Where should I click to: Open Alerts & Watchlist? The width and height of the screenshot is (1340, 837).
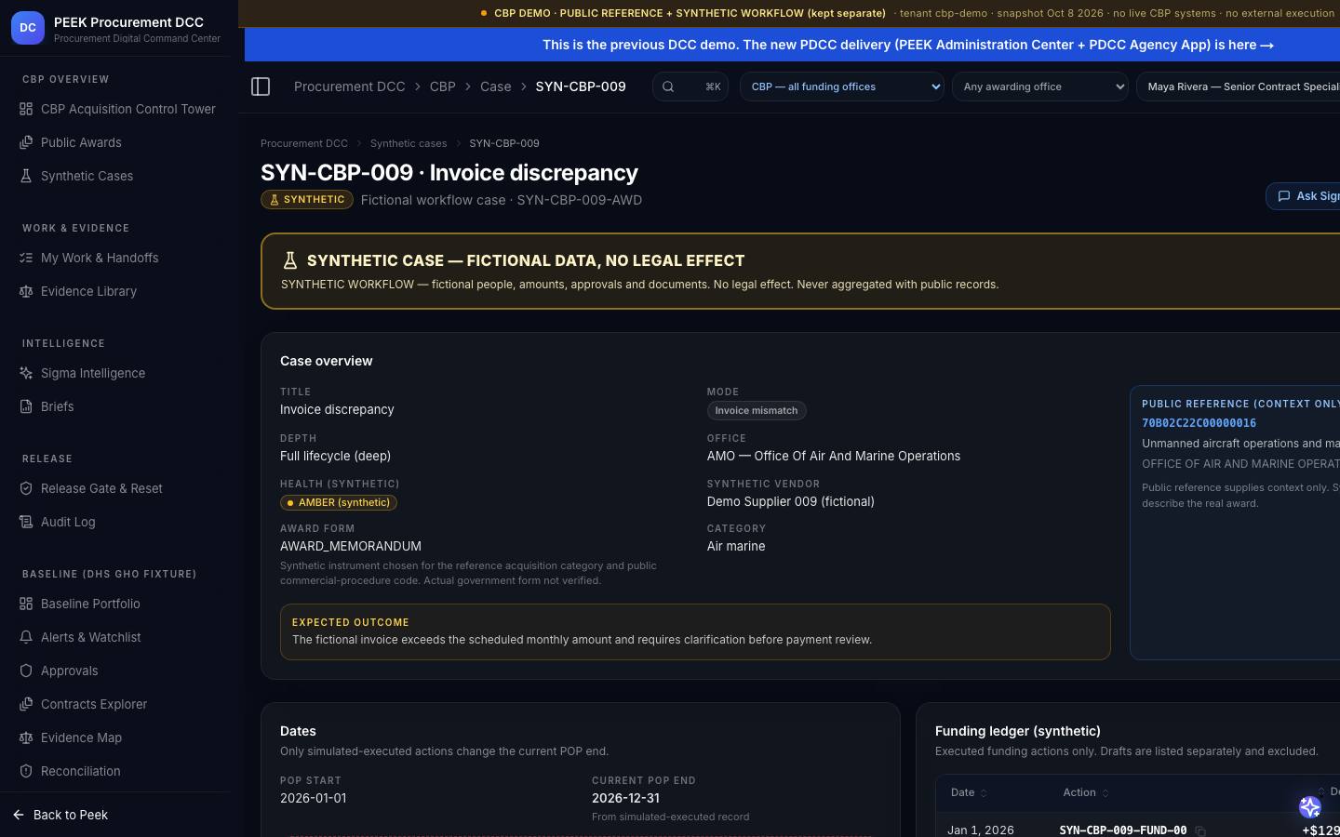pos(117,637)
